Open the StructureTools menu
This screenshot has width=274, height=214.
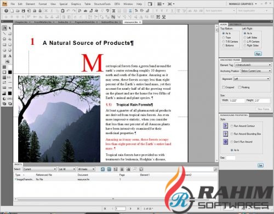point(102,4)
